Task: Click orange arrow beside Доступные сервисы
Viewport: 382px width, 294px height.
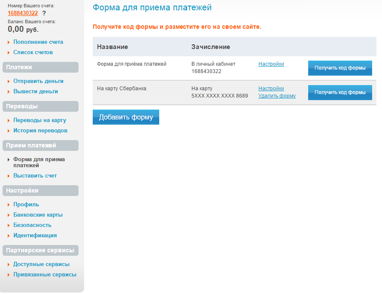Action: (x=9, y=264)
